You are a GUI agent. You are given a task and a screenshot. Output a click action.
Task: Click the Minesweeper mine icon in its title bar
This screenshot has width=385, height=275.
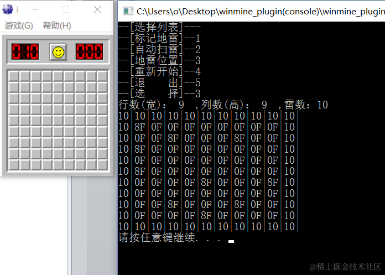click(8, 9)
